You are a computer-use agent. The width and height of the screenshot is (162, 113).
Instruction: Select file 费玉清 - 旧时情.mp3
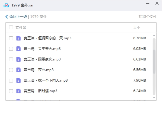point(41,91)
